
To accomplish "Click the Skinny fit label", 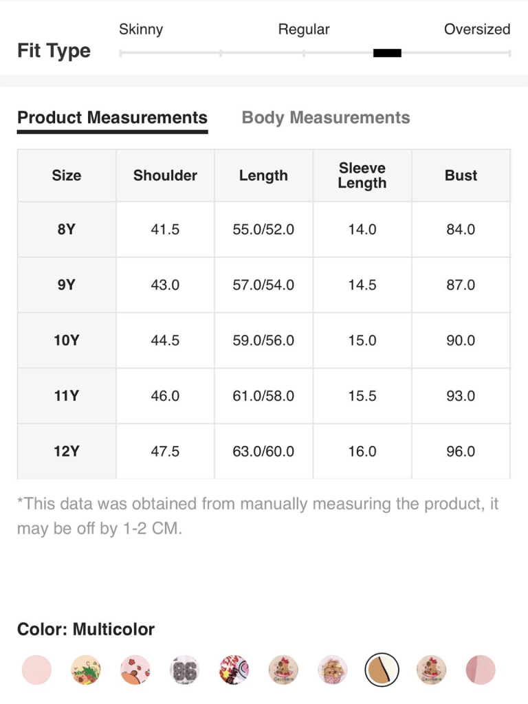I will (141, 30).
